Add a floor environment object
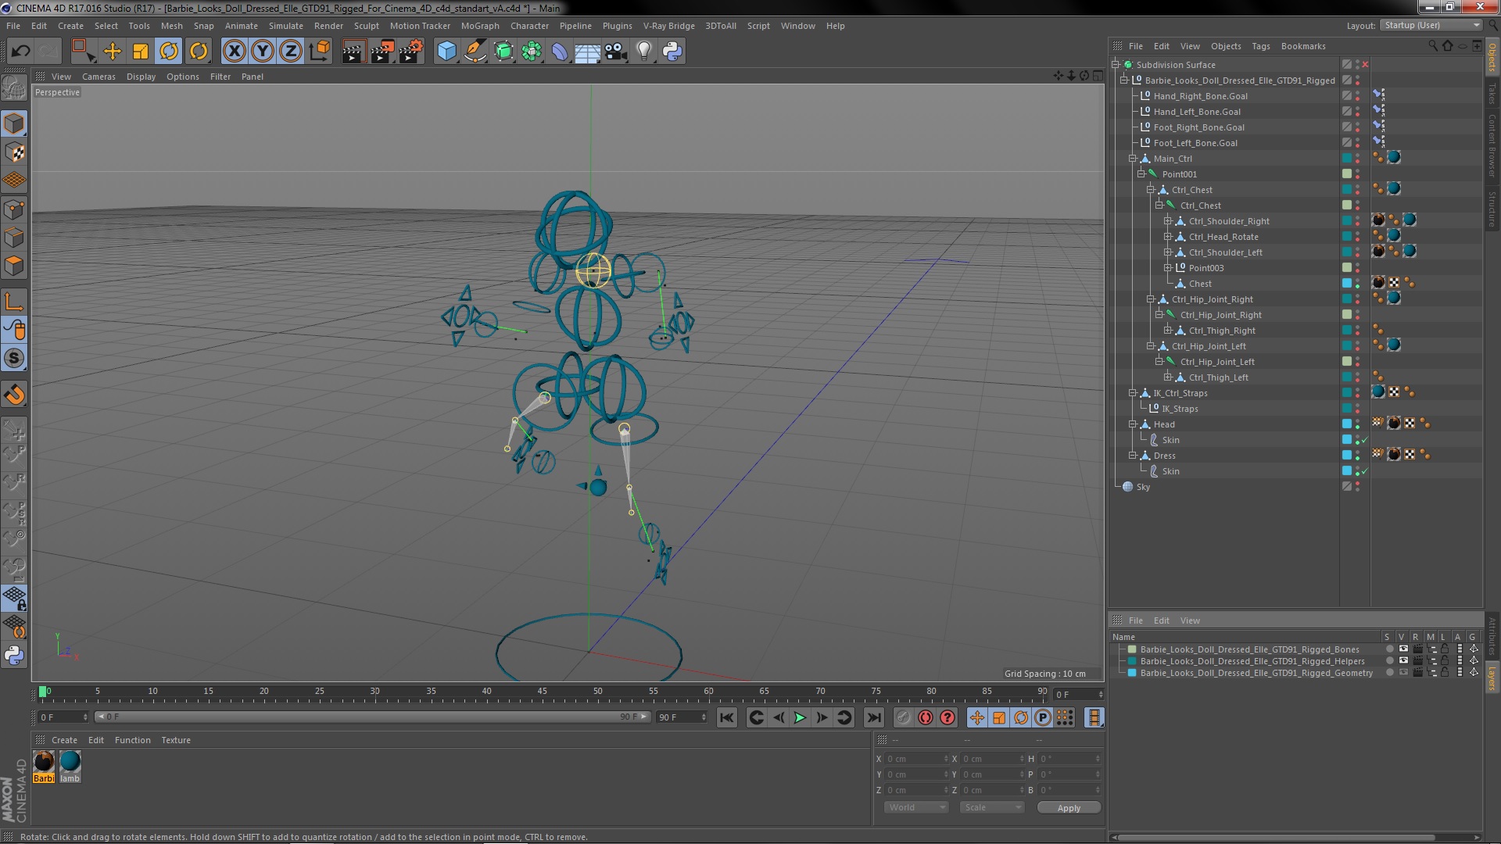 click(x=587, y=52)
